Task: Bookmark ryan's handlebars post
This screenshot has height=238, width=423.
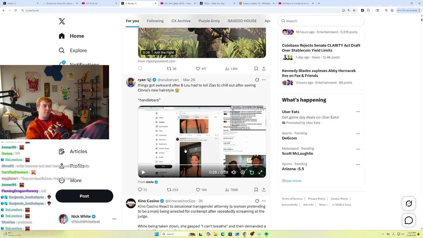Action: (256, 190)
